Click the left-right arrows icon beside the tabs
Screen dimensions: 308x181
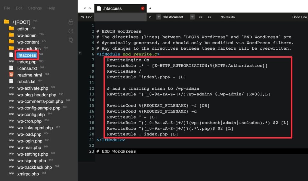pyautogui.click(x=90, y=8)
